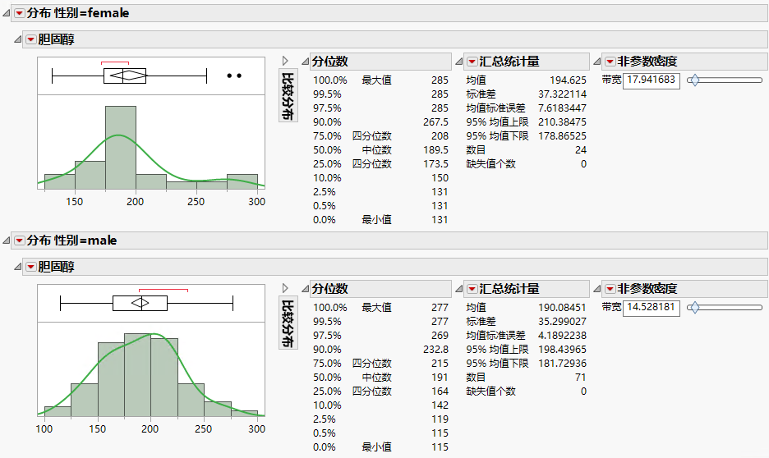Image resolution: width=769 pixels, height=458 pixels.
Task: Collapse the male 汇总统计量 table
Action: point(459,289)
